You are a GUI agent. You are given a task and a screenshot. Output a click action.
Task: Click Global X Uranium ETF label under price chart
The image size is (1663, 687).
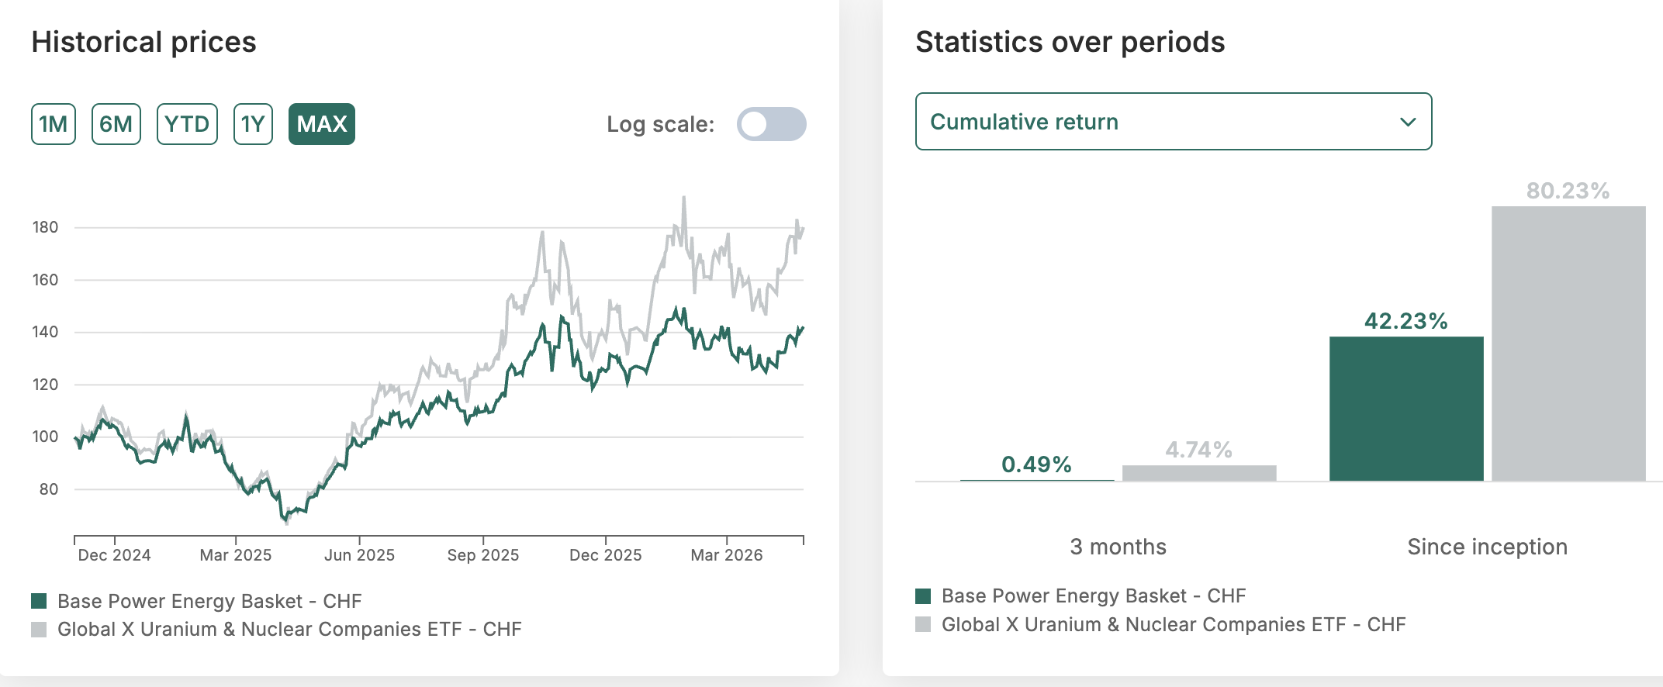pos(289,629)
